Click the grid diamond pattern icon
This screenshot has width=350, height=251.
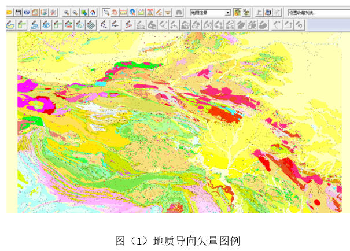[x=91, y=24]
